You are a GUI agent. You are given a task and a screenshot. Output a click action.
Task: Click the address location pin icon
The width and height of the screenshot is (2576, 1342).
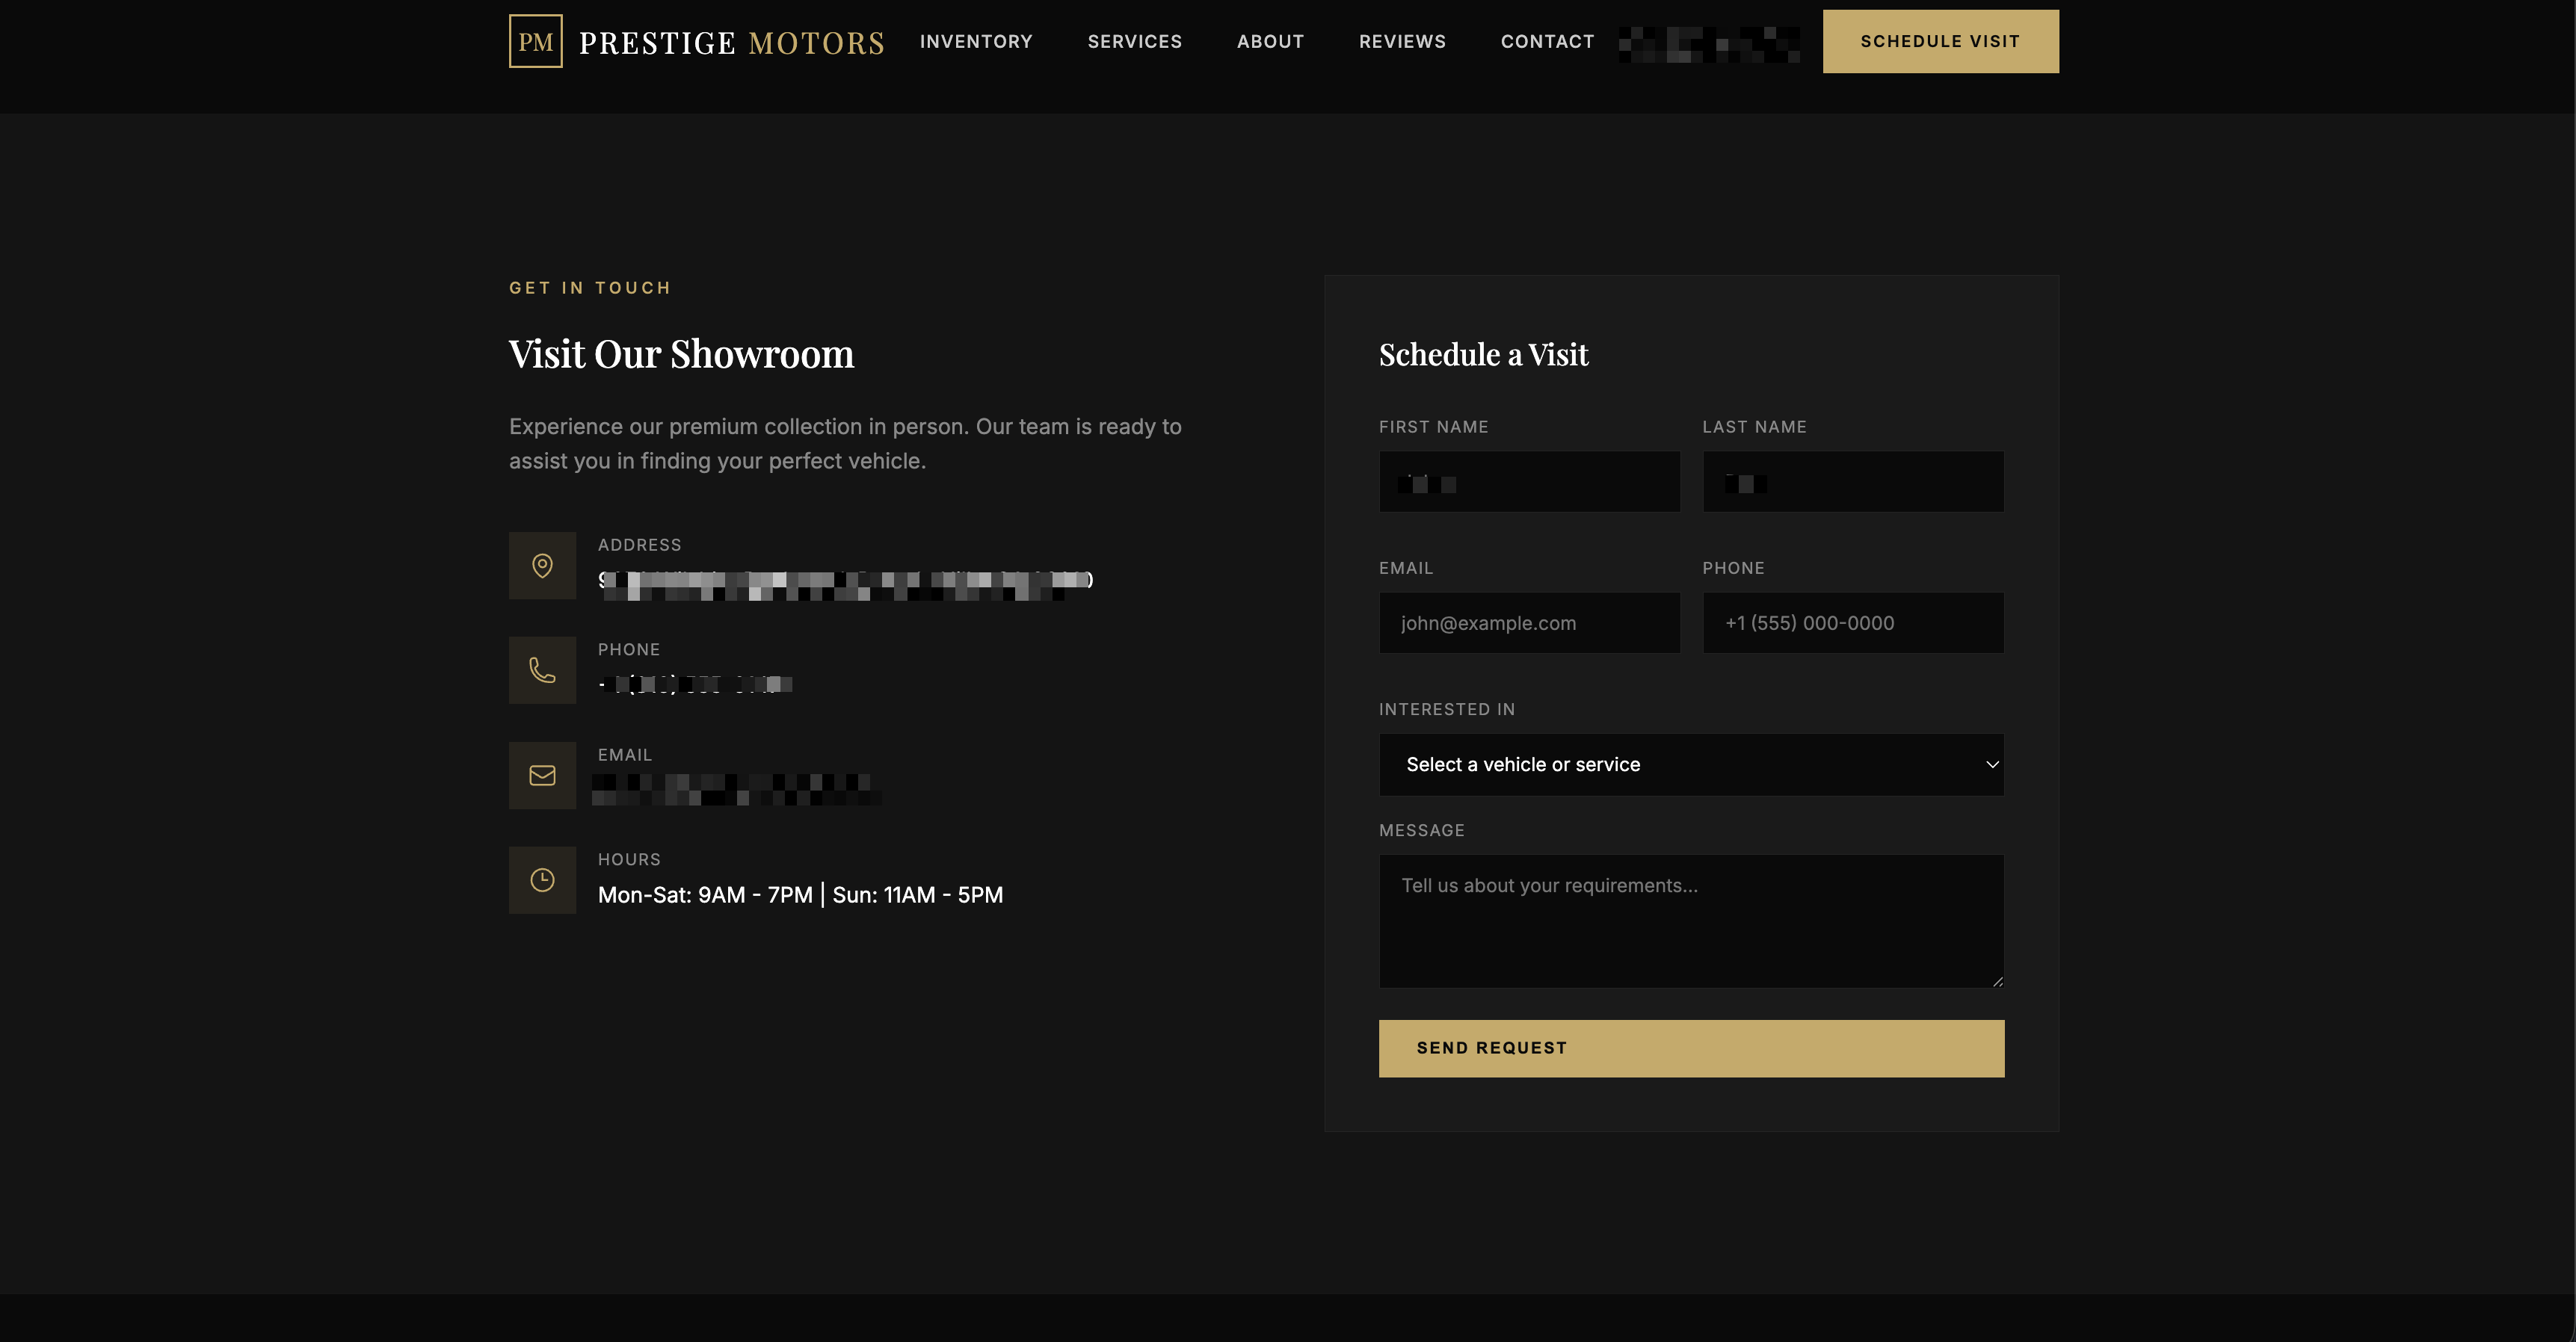[x=542, y=566]
